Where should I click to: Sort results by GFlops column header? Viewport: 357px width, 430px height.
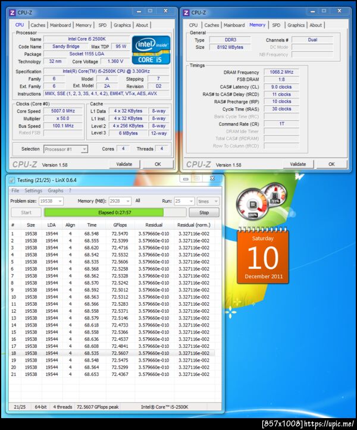pyautogui.click(x=120, y=225)
